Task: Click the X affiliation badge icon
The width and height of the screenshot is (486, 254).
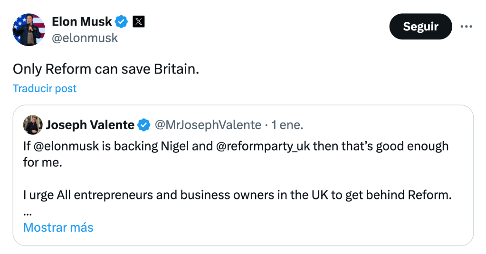Action: [x=138, y=21]
